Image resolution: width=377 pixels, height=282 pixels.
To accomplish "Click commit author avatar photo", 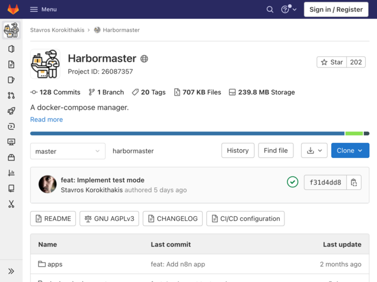I will [x=48, y=184].
